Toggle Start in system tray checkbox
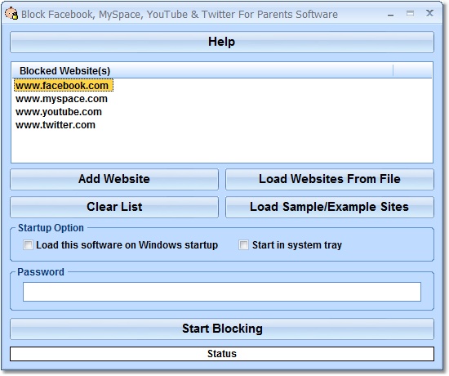This screenshot has height=376, width=449. tap(244, 245)
